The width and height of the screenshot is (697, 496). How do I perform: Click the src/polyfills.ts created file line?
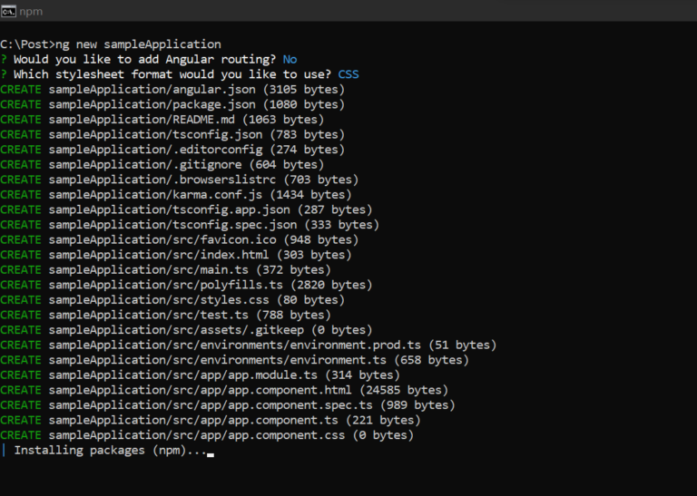[x=186, y=285]
